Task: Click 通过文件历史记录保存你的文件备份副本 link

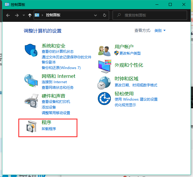Action: point(67,60)
